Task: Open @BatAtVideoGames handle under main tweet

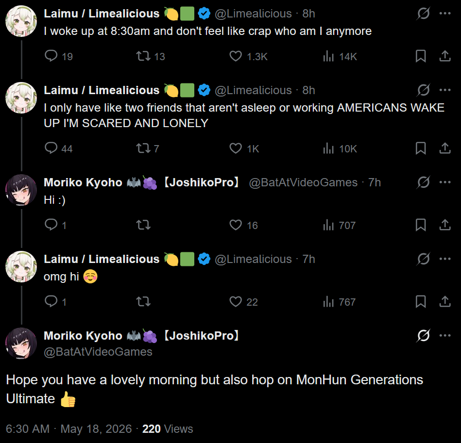Action: 98,352
